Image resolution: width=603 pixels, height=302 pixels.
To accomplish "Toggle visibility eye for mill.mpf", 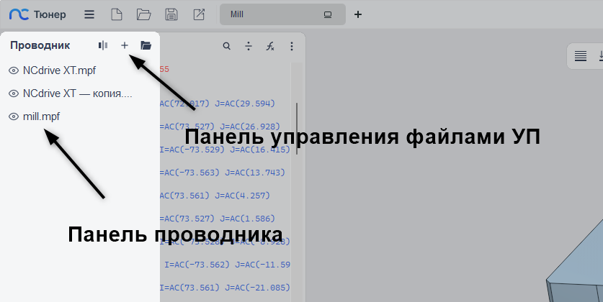I will pos(13,116).
